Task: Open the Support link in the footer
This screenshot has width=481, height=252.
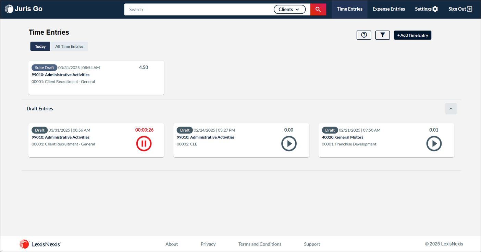Action: click(x=312, y=244)
